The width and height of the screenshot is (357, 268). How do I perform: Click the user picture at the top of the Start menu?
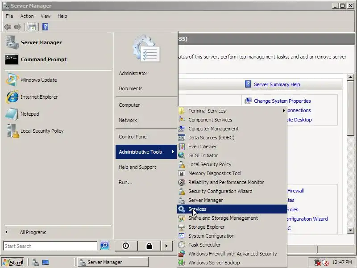click(x=146, y=48)
